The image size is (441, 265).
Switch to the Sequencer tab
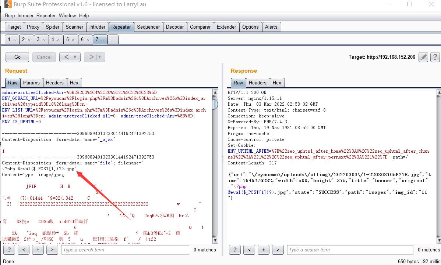click(148, 27)
